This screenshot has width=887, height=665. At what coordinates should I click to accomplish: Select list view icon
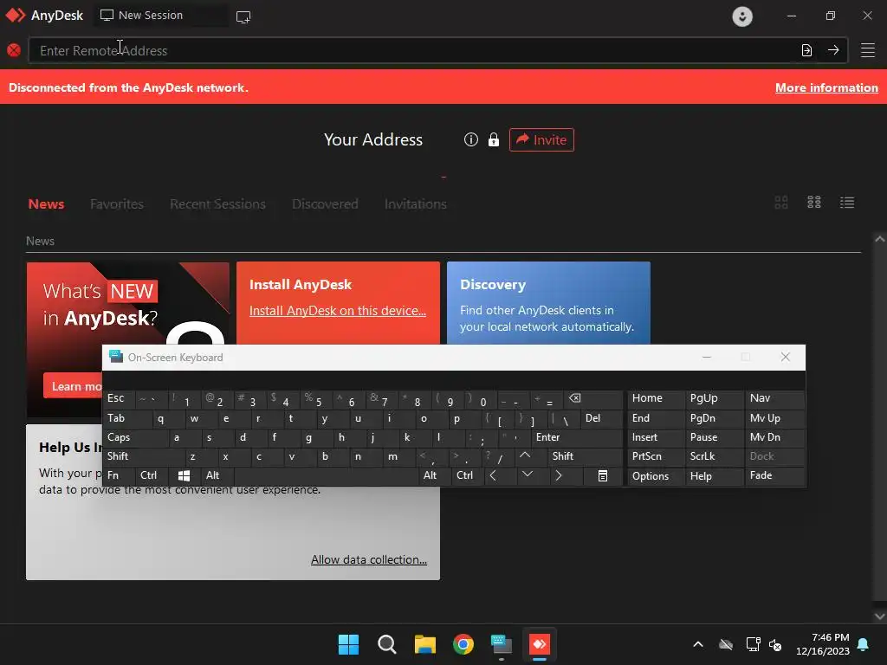(x=847, y=203)
